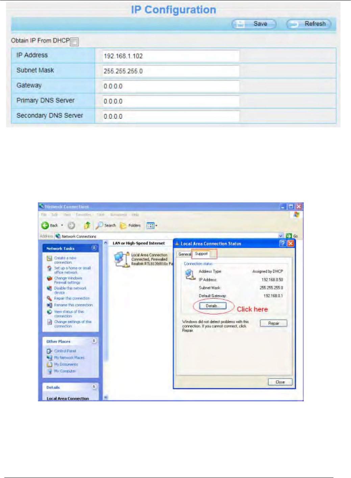Click the Search toolbar button

[106, 225]
